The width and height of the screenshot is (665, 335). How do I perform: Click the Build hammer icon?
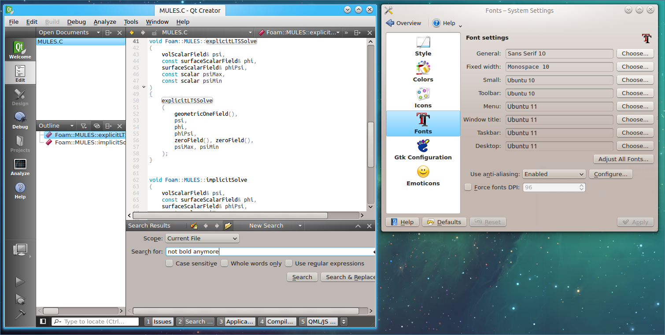click(x=20, y=314)
